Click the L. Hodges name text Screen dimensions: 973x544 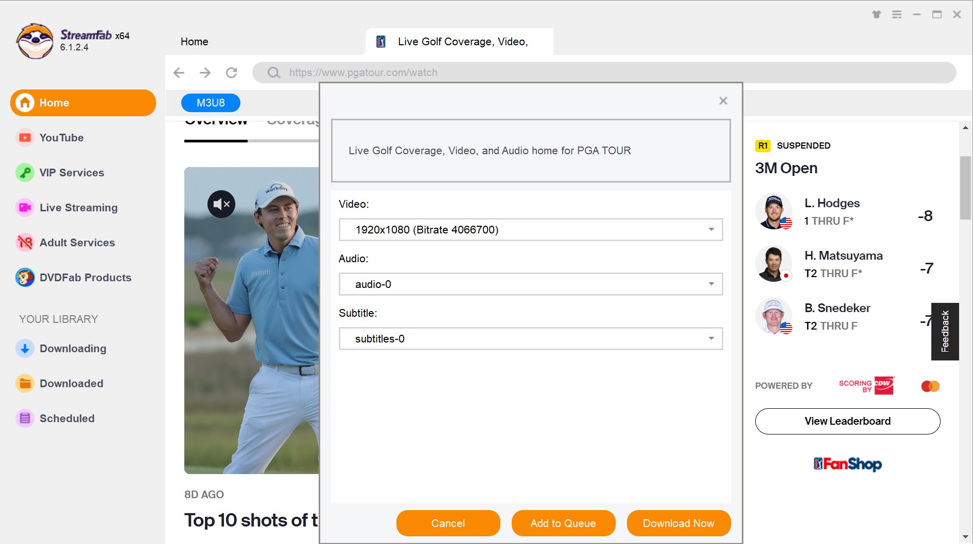(x=832, y=203)
